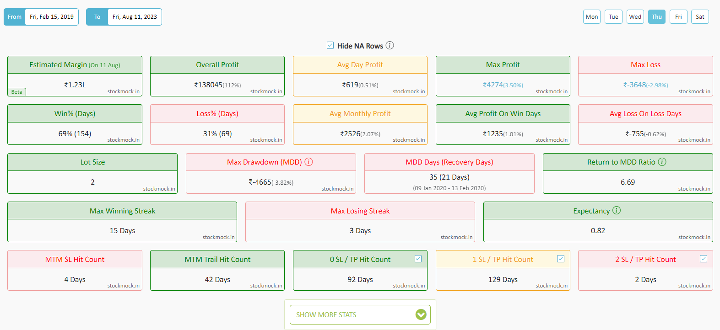Screen dimensions: 720x330
Task: Click 35 (21 Days) MDD value
Action: (x=449, y=177)
